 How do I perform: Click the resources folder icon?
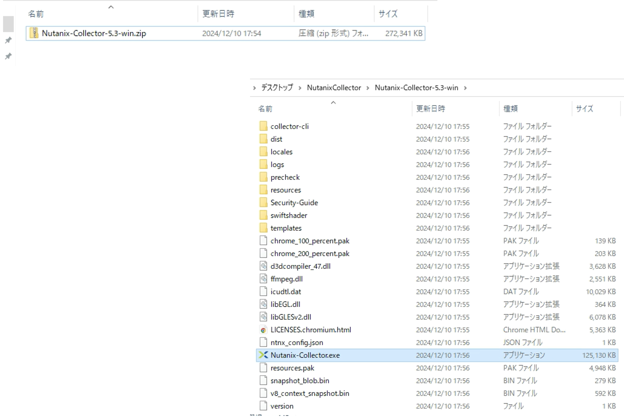tap(263, 190)
